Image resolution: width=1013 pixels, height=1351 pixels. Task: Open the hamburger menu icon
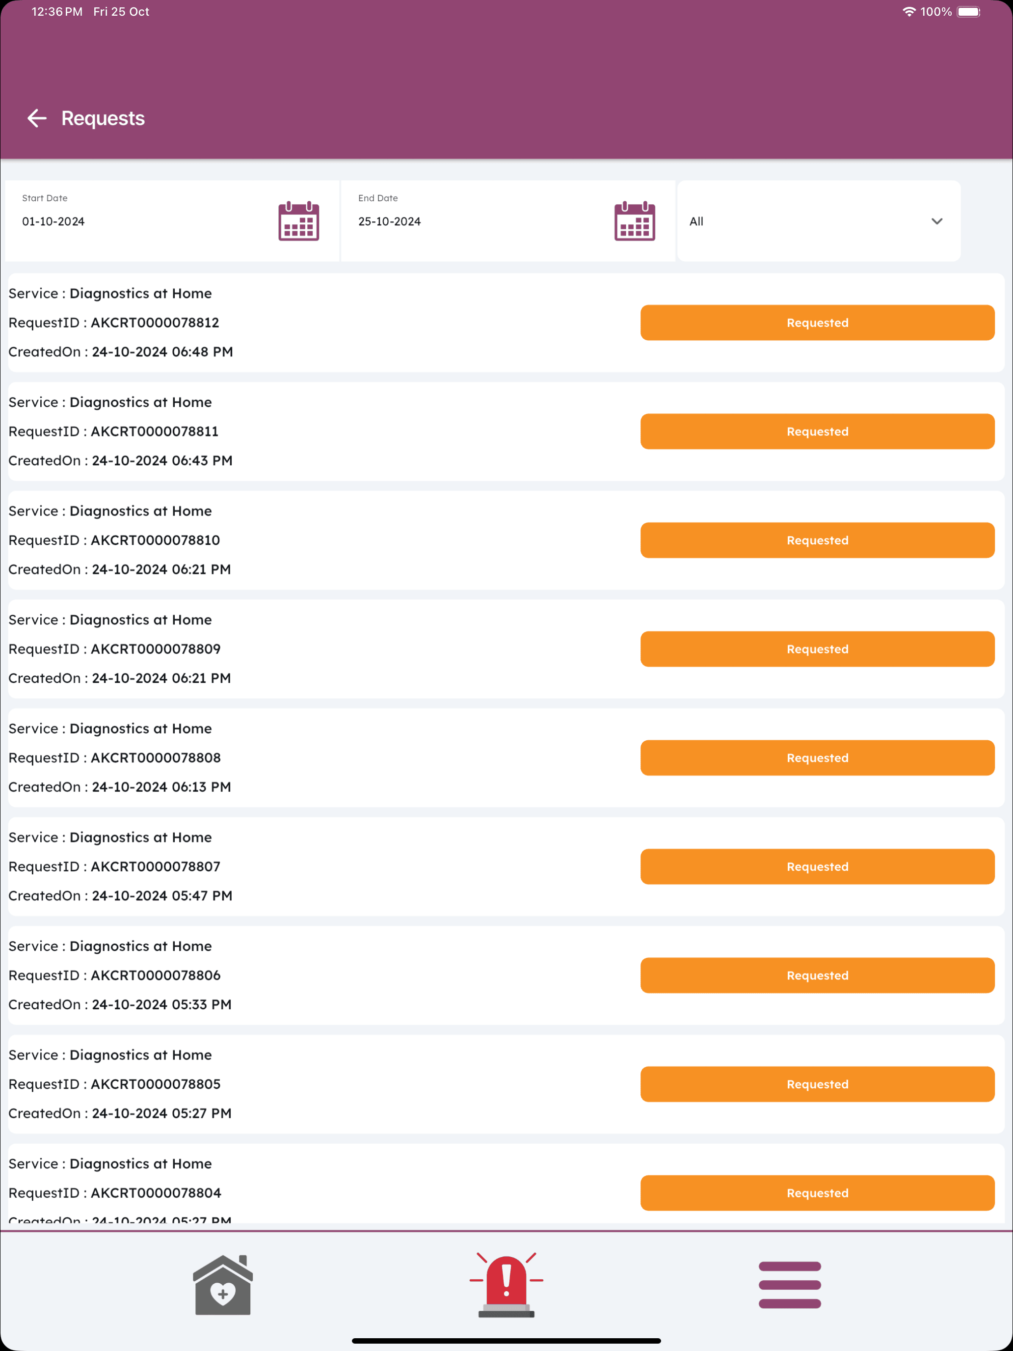coord(790,1285)
